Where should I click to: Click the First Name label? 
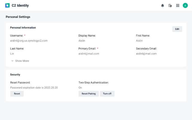(143, 36)
